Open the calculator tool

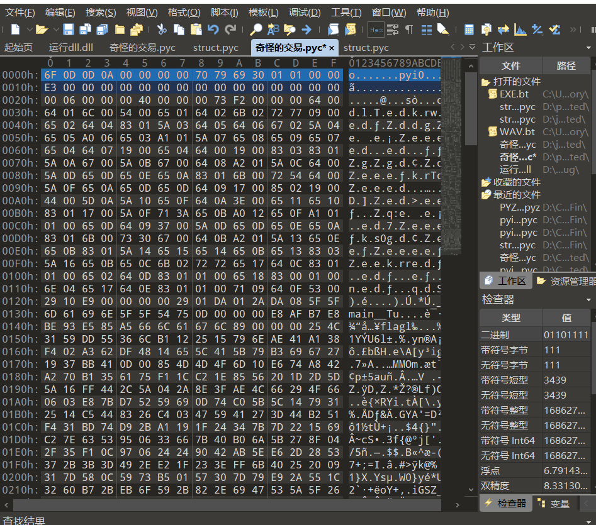click(x=469, y=29)
